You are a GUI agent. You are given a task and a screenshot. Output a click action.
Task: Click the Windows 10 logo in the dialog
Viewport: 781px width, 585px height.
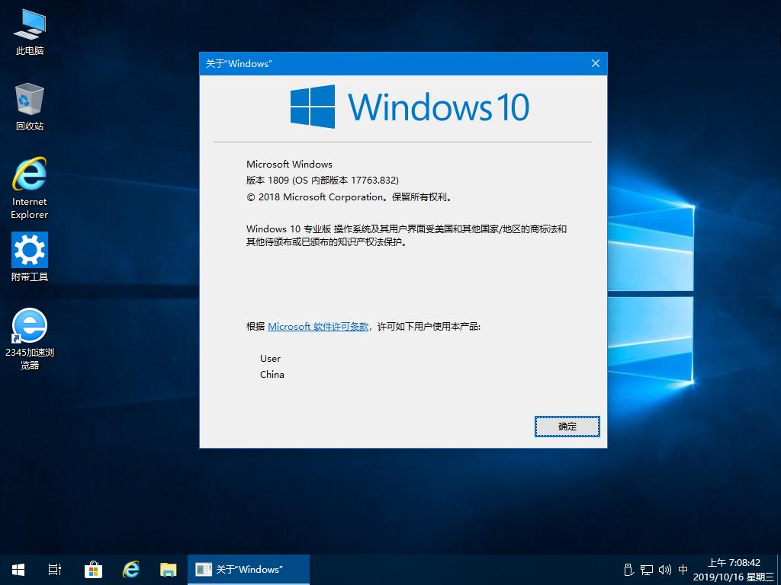pyautogui.click(x=410, y=107)
